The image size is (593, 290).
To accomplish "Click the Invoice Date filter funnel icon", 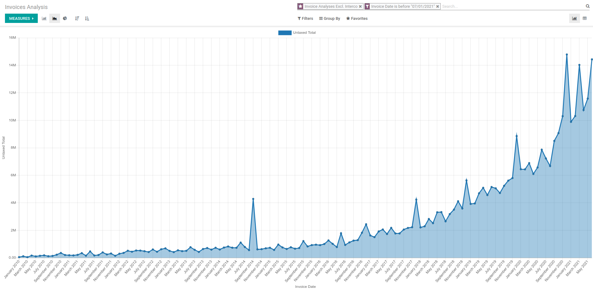I will pos(367,7).
